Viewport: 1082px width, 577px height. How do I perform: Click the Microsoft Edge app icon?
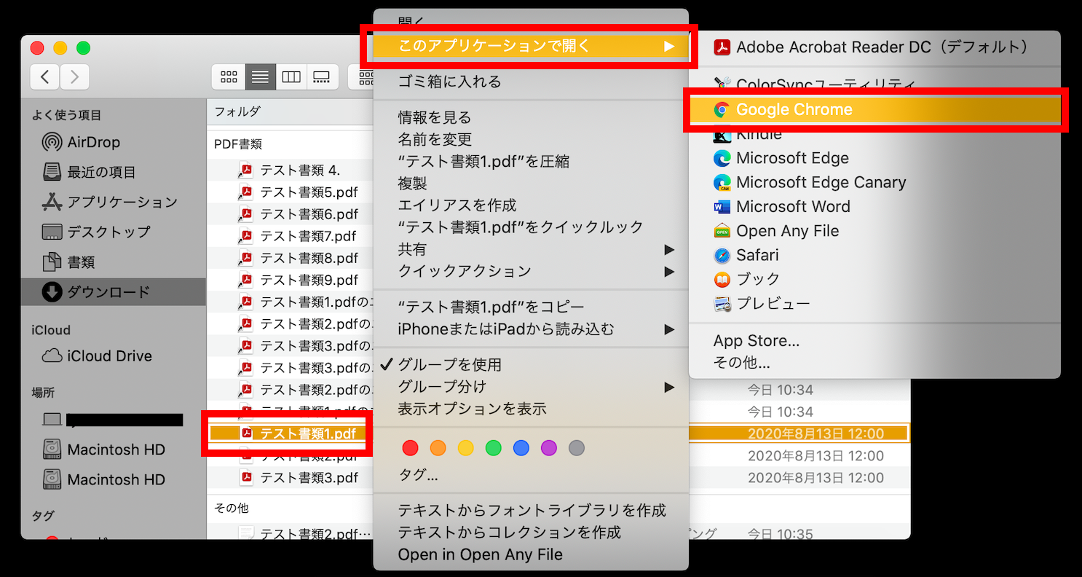722,158
